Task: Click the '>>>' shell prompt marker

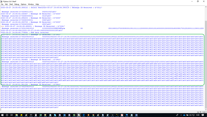Action: pos(2,26)
